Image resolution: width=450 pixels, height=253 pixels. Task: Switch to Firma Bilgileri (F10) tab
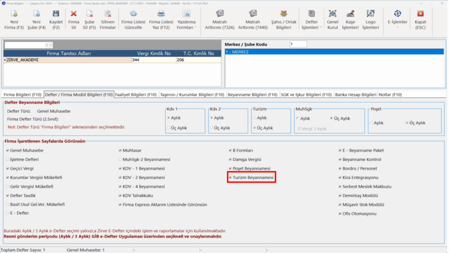click(23, 95)
